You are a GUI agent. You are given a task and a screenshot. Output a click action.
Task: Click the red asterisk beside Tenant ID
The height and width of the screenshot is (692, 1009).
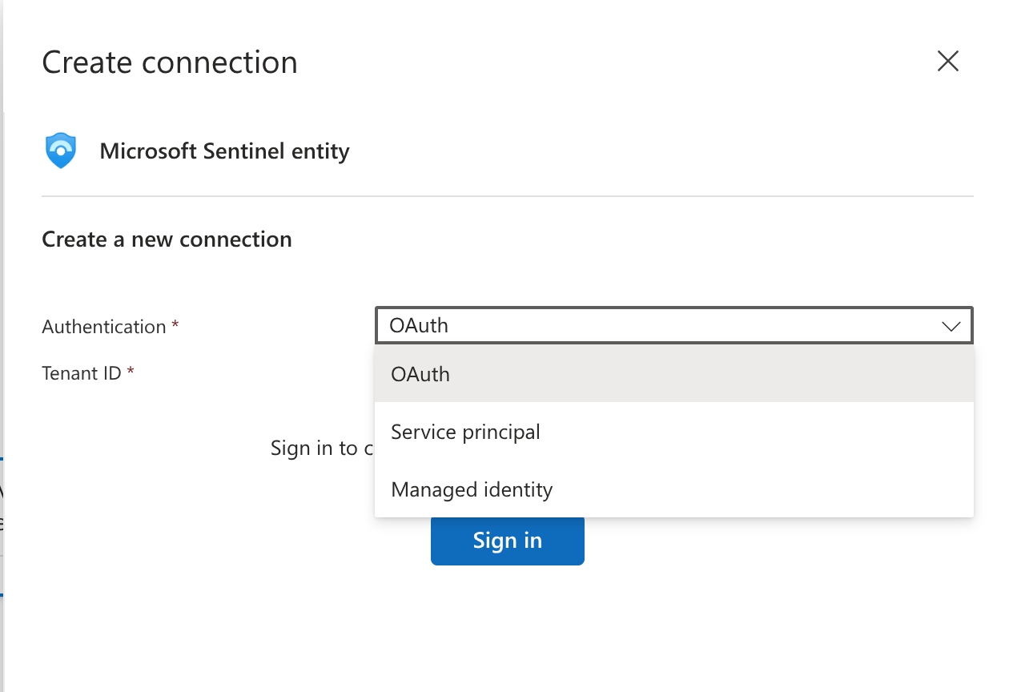pos(130,371)
